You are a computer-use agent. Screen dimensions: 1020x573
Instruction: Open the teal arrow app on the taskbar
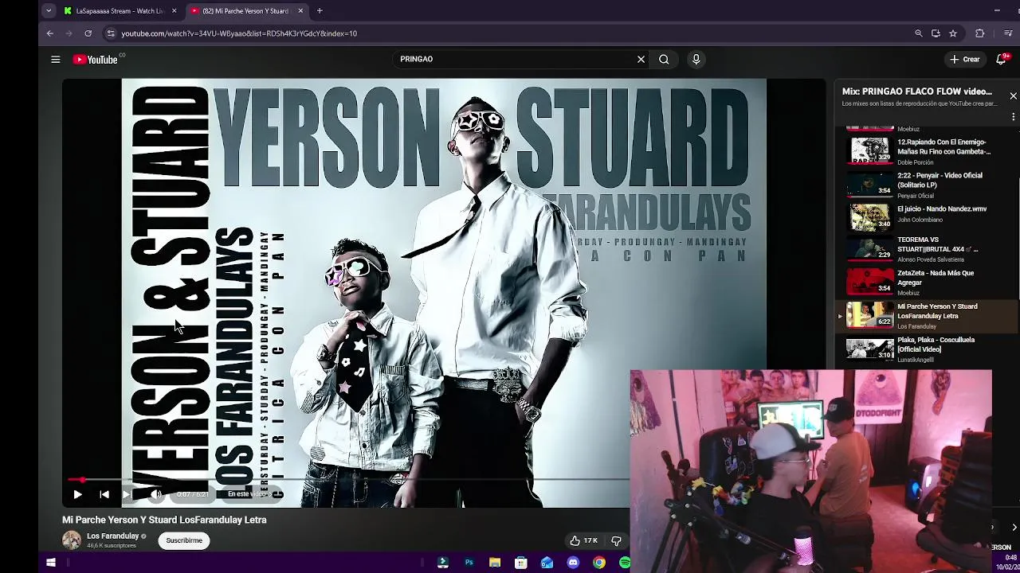click(443, 563)
